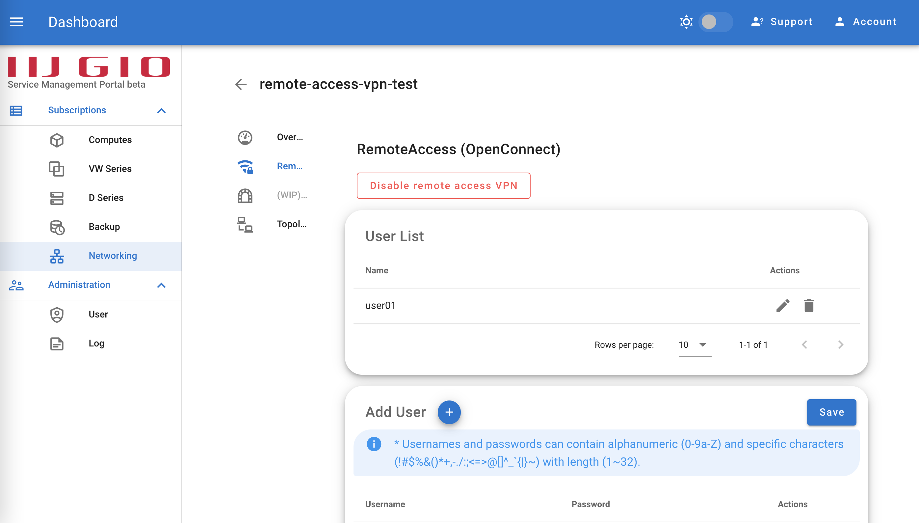Click the info icon in the username notice
This screenshot has height=523, width=919.
(x=374, y=444)
